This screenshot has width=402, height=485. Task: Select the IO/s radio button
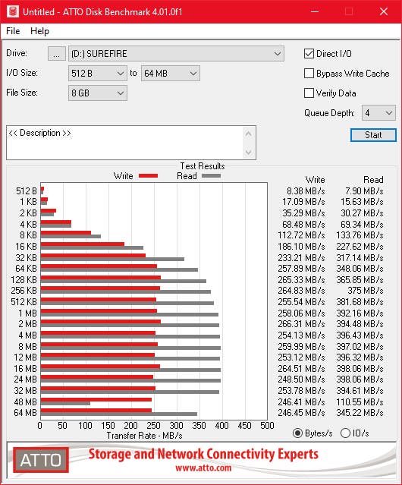(345, 433)
